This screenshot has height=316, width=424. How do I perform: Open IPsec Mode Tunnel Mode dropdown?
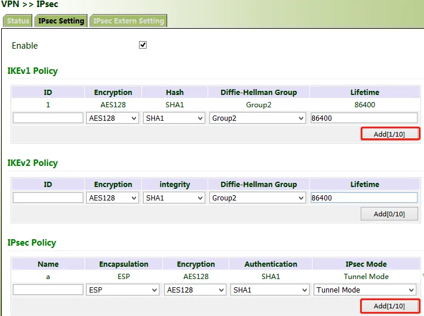pos(365,290)
